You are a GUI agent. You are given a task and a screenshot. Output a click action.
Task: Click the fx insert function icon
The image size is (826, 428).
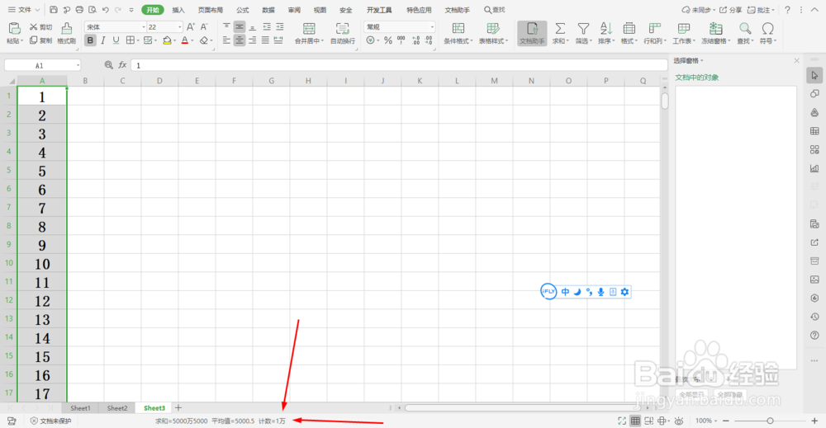(x=122, y=64)
